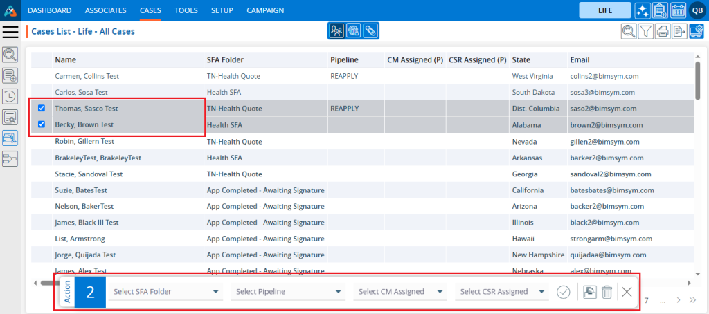Viewport: 709px width, 314px height.
Task: Open the CAMPAIGN menu tab
Action: tap(265, 10)
